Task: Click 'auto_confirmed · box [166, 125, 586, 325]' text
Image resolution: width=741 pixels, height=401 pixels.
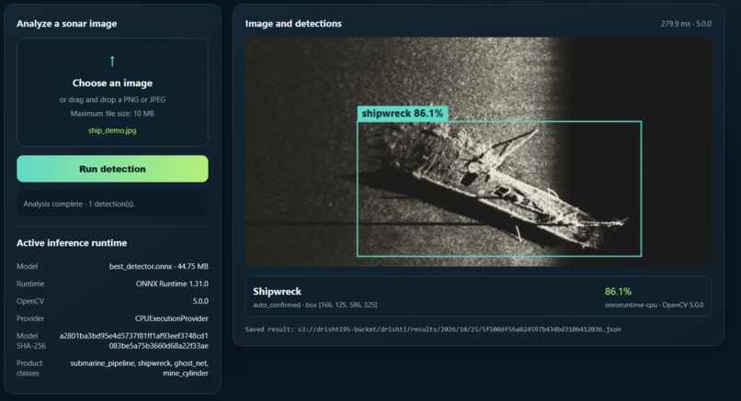Action: pos(315,306)
